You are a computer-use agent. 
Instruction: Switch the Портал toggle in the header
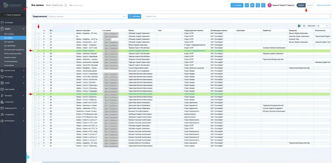pyautogui.click(x=301, y=5)
